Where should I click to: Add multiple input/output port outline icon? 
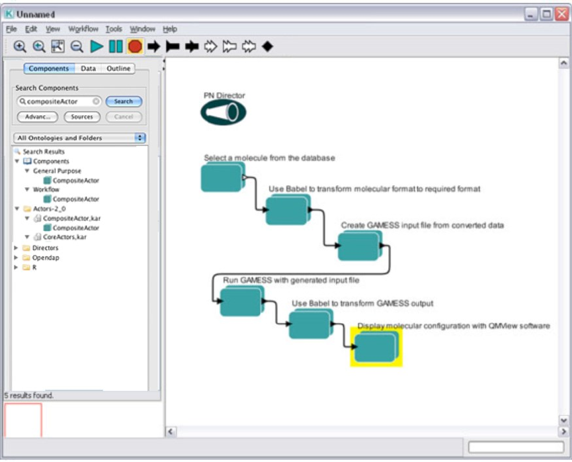249,46
